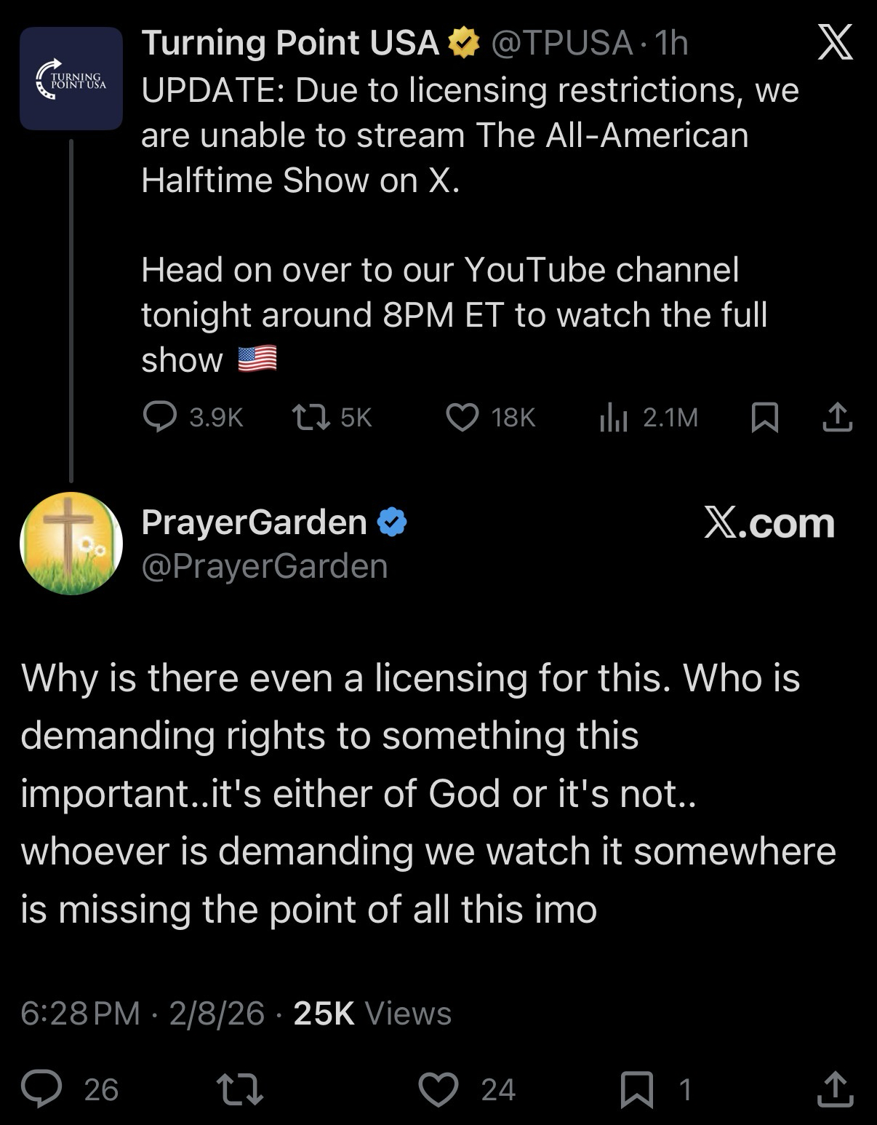Bookmark the Turning Point USA post
The height and width of the screenshot is (1125, 877).
(764, 418)
